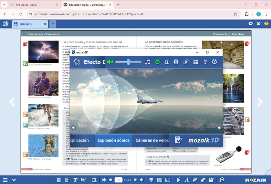Add a new book tab with plus button
Viewport: 271px width, 184px height.
53,24
